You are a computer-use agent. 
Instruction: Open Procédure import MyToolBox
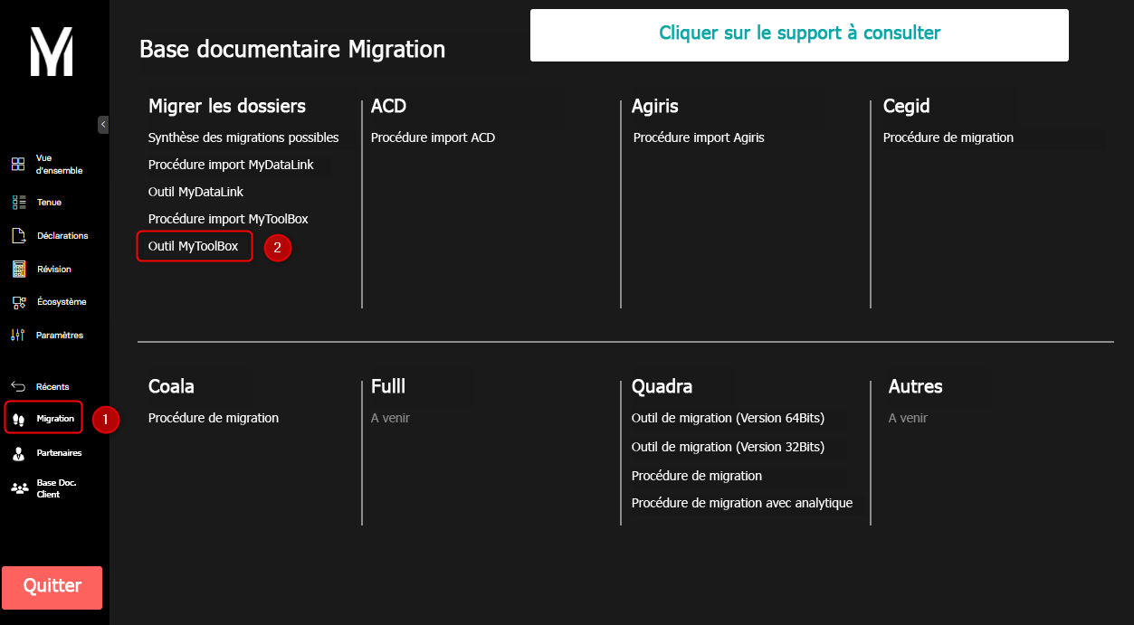point(228,219)
